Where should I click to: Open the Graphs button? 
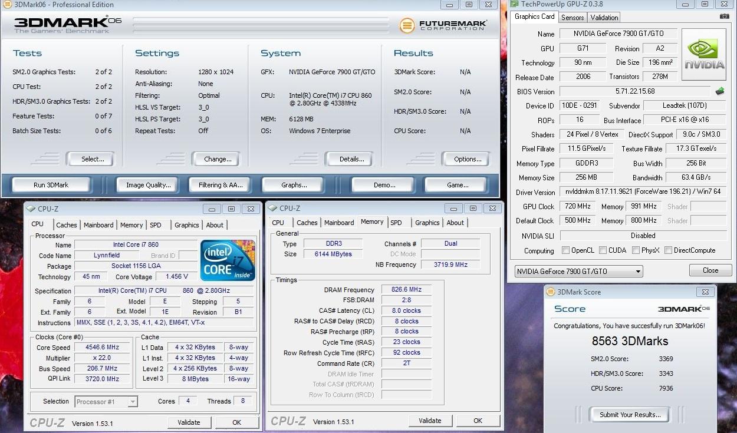pos(294,185)
